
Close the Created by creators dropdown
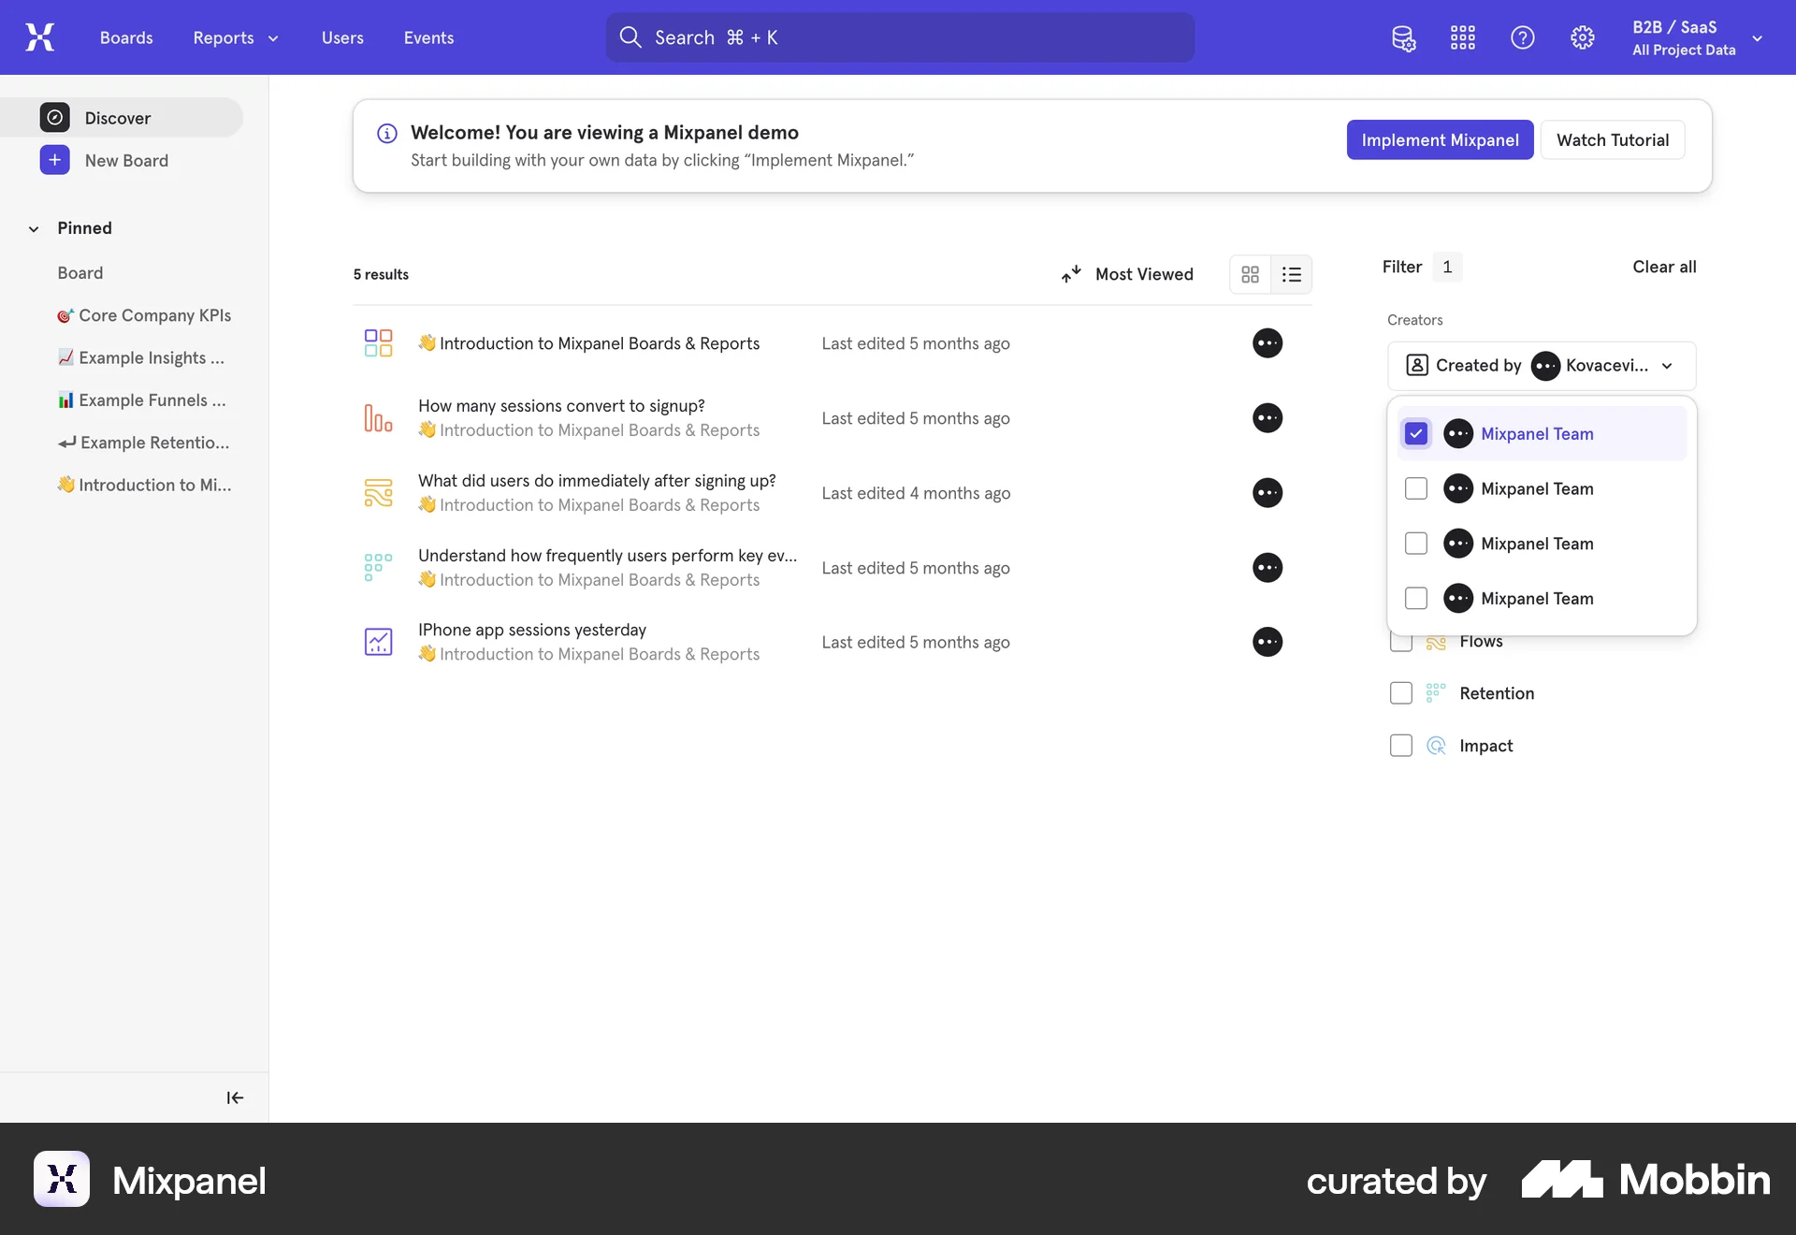pos(1542,366)
